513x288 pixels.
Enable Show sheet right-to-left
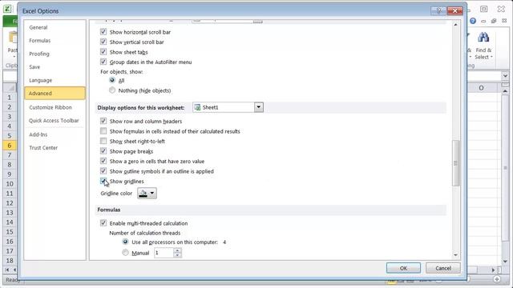[103, 141]
